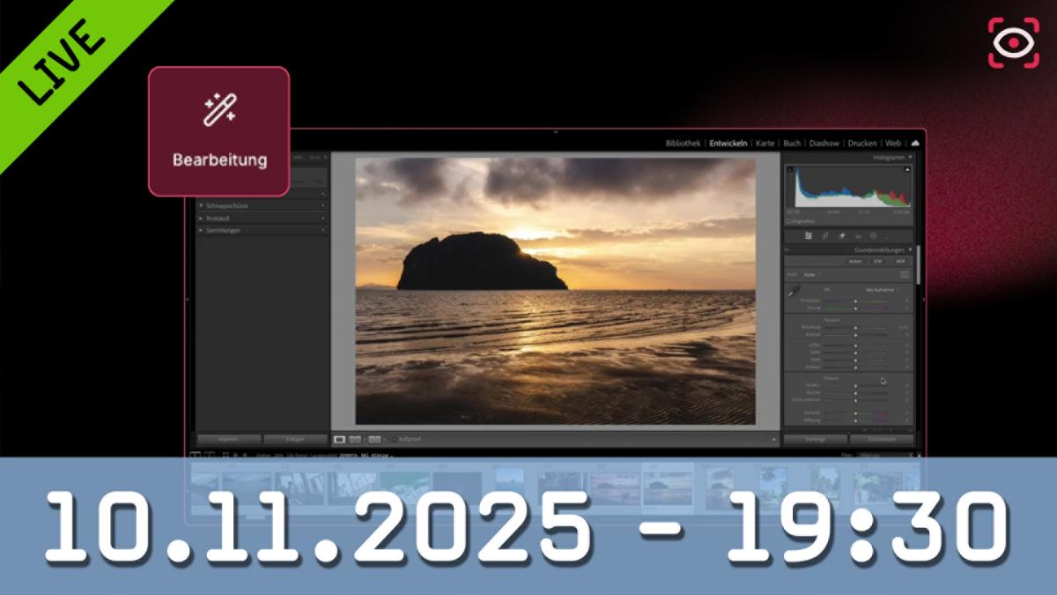Click the Bearbeitung magic wand icon

(218, 112)
